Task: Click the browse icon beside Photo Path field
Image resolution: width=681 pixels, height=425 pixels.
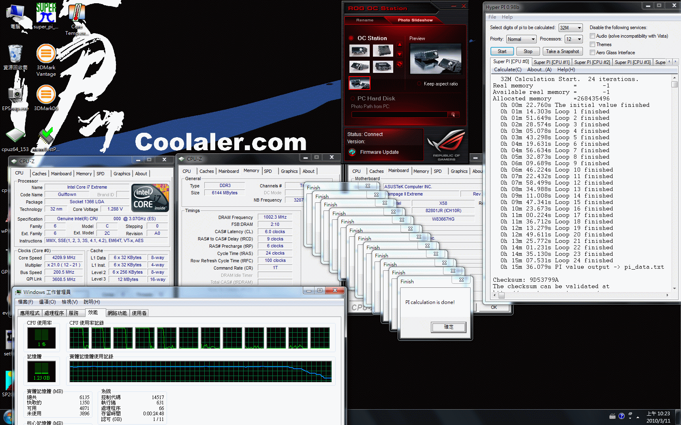Action: point(453,115)
